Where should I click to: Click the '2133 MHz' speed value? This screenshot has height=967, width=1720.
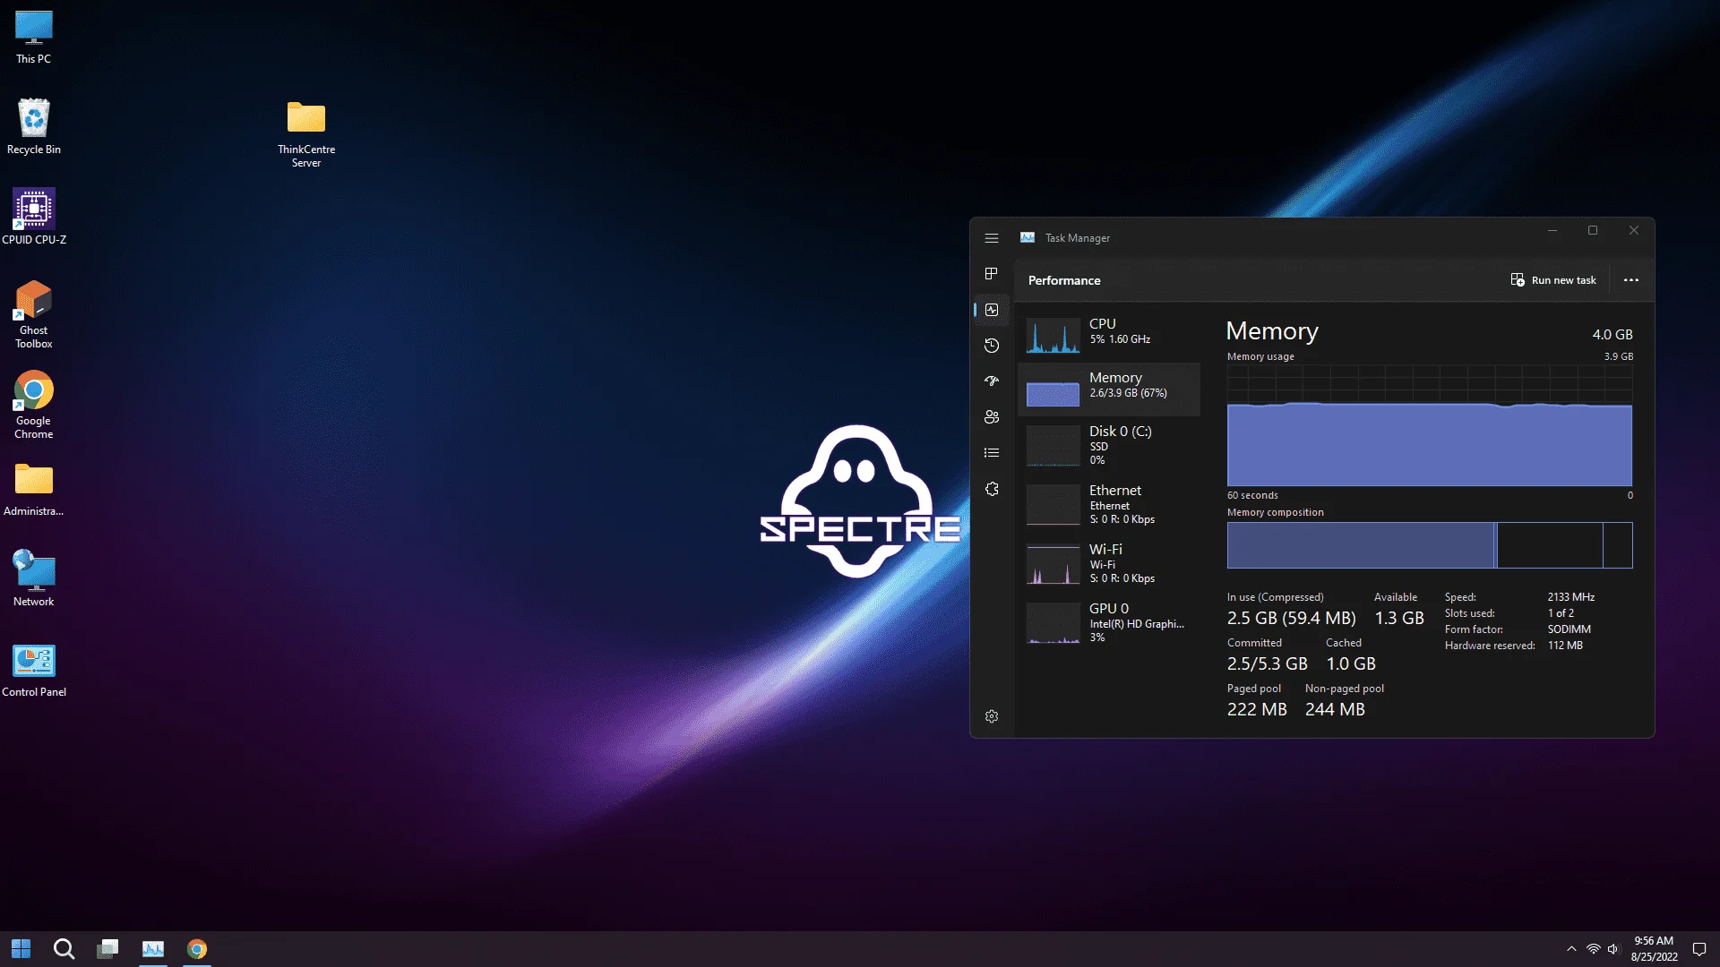(x=1571, y=597)
